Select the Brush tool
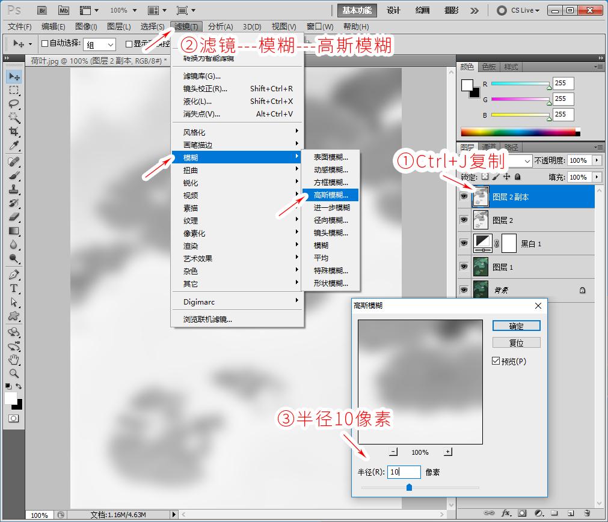608x522 pixels. [14, 175]
